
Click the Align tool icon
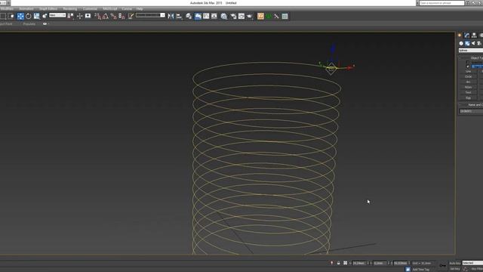pos(179,16)
